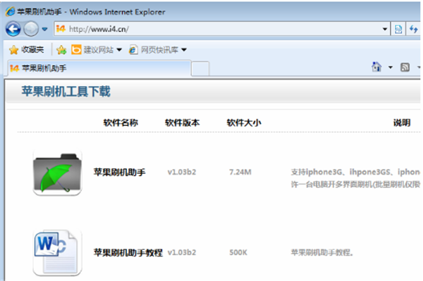This screenshot has height=281, width=423.
Task: Open the 苹果刷机助手教程 tutorial link
Action: [x=128, y=252]
